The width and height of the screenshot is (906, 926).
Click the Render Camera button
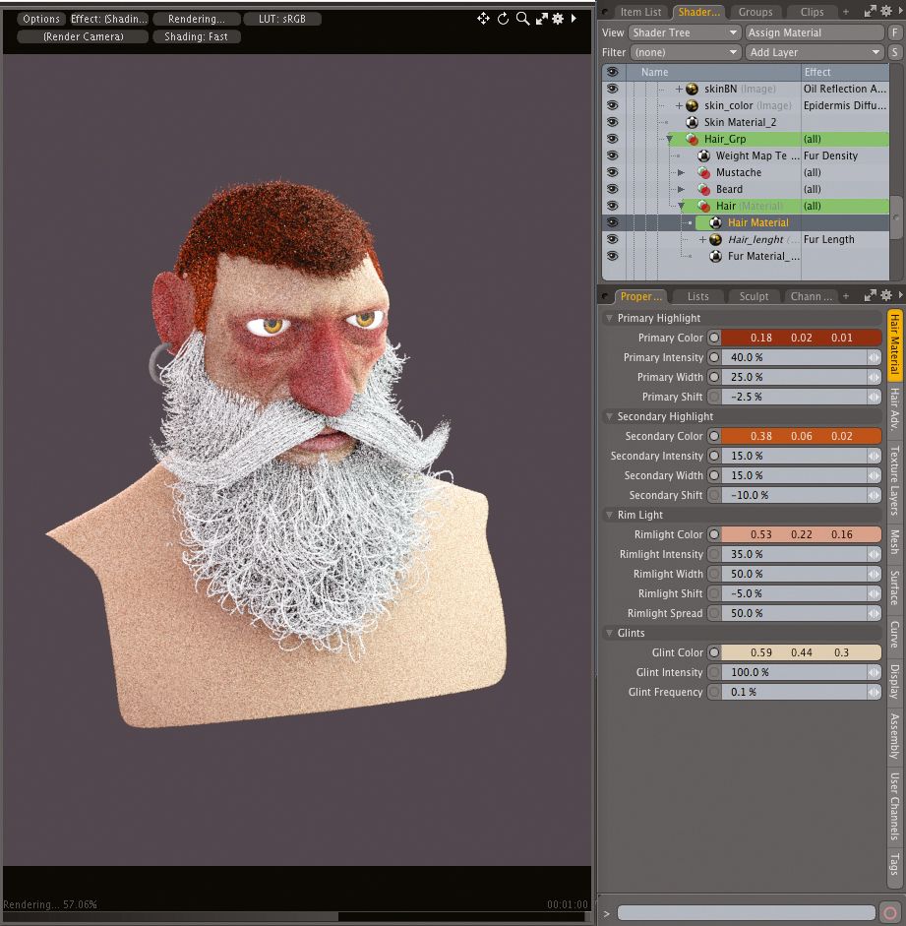82,36
